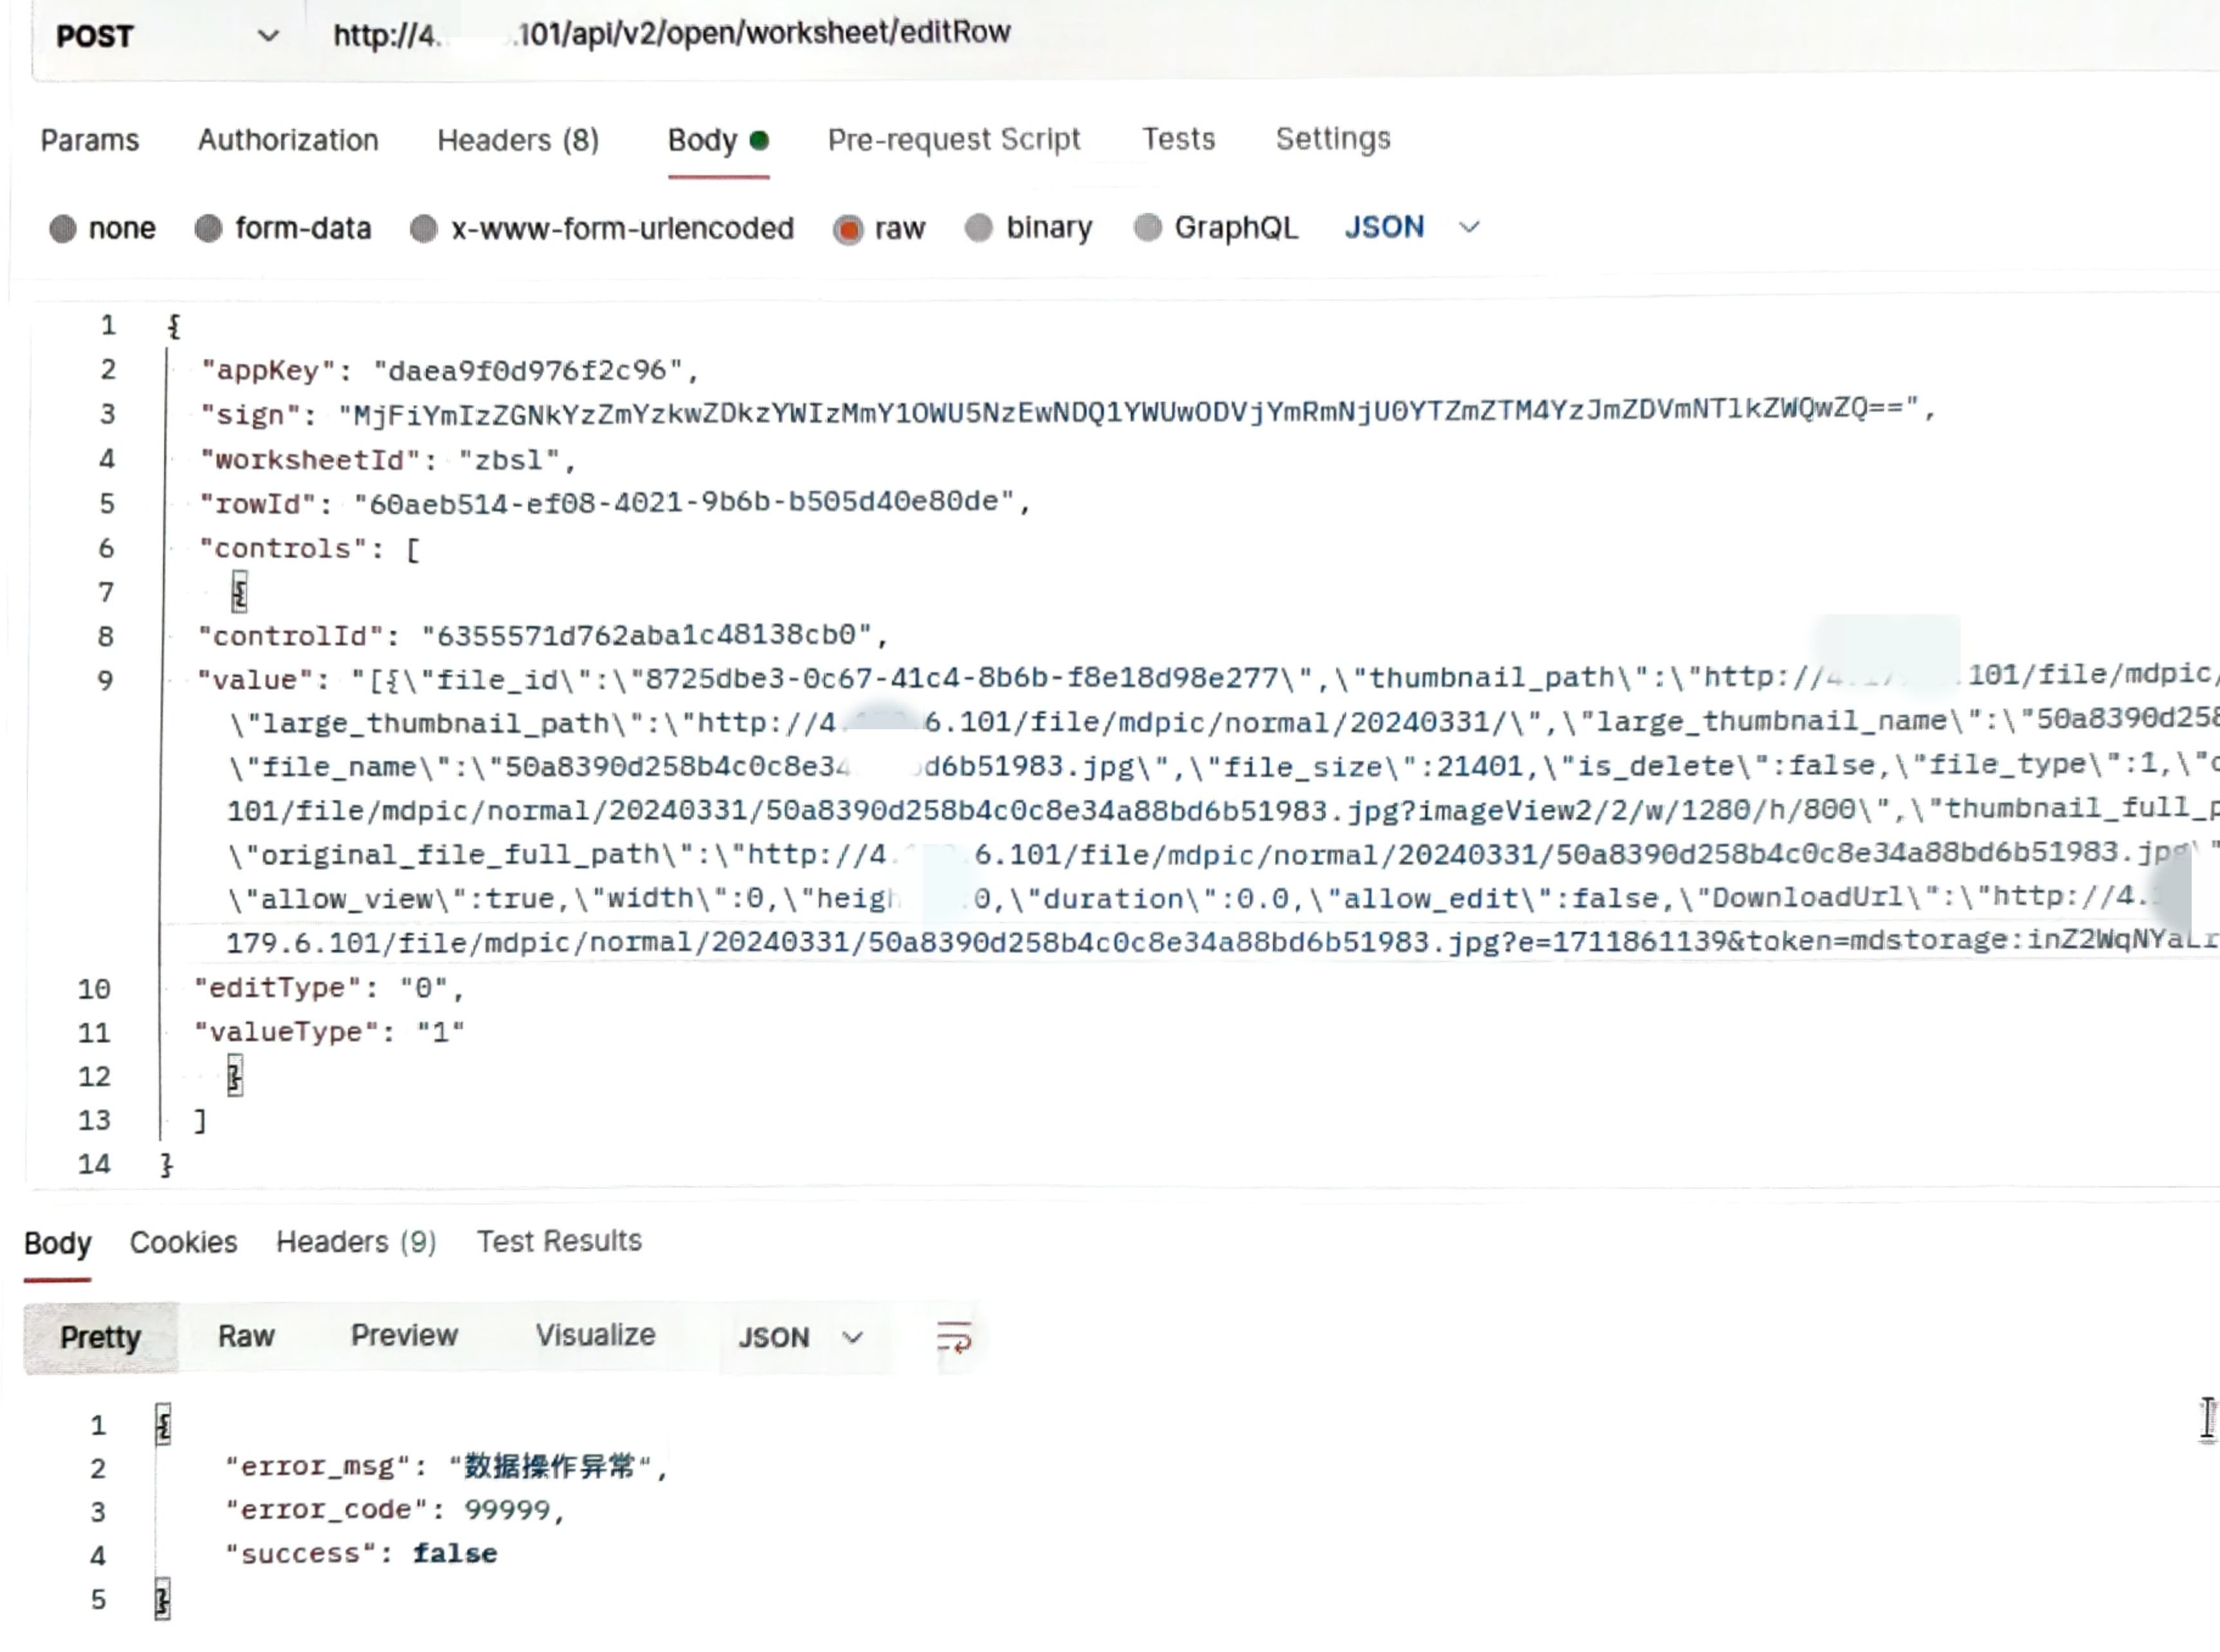Screen dimensions: 2220x1652
Task: Open Pre-request Script tab
Action: tap(953, 139)
